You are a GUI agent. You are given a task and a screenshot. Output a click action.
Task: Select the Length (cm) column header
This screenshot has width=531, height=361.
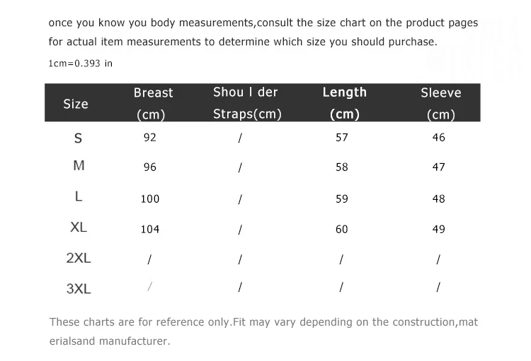tap(344, 103)
